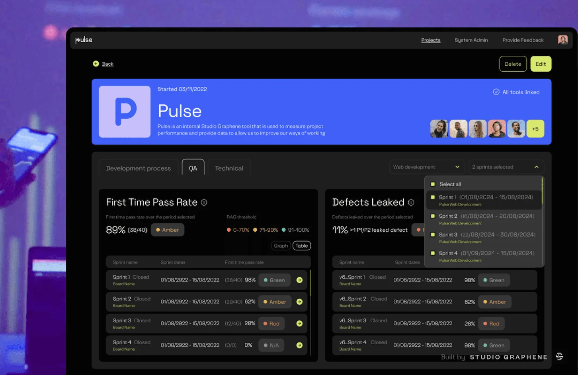This screenshot has height=375, width=578.
Task: Click the First time pass rate column header
Action: [244, 262]
